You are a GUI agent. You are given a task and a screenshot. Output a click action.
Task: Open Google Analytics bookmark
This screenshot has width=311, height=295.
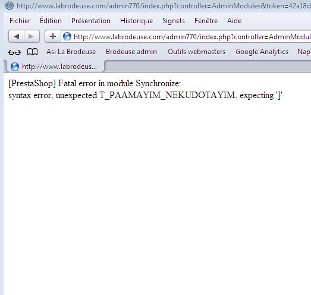(x=262, y=52)
